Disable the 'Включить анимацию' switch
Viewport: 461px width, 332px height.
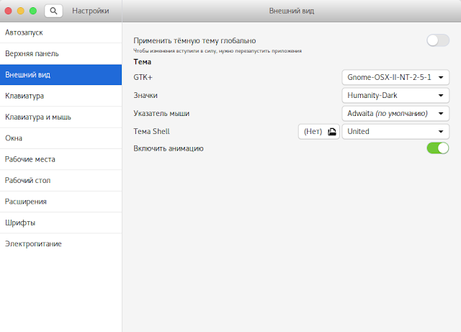pos(438,148)
